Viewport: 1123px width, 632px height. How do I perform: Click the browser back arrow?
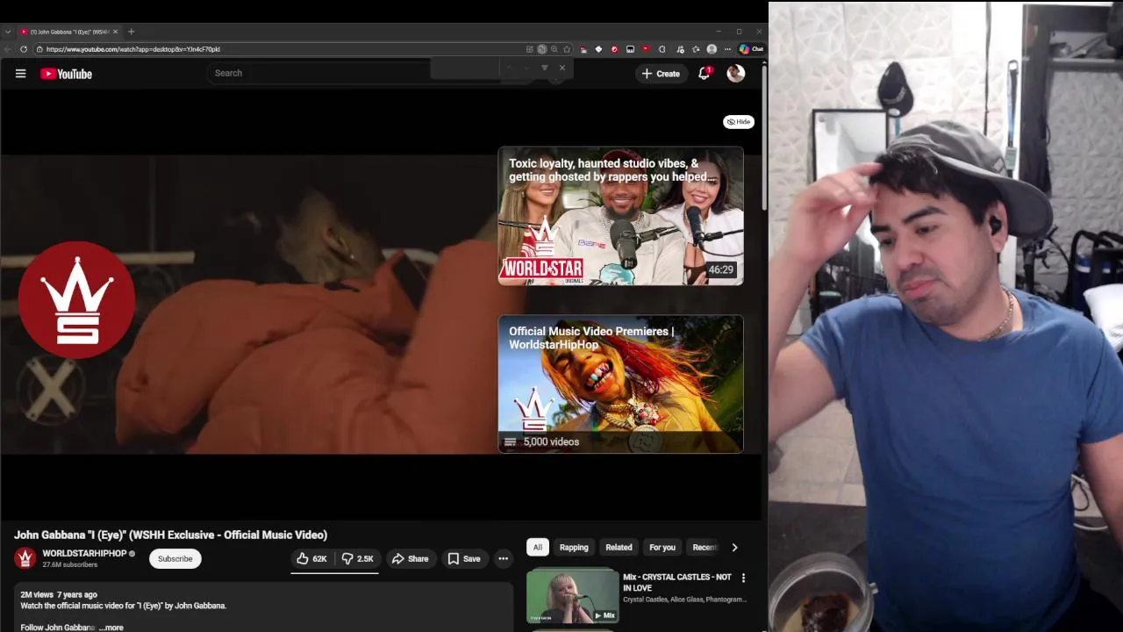[8, 49]
